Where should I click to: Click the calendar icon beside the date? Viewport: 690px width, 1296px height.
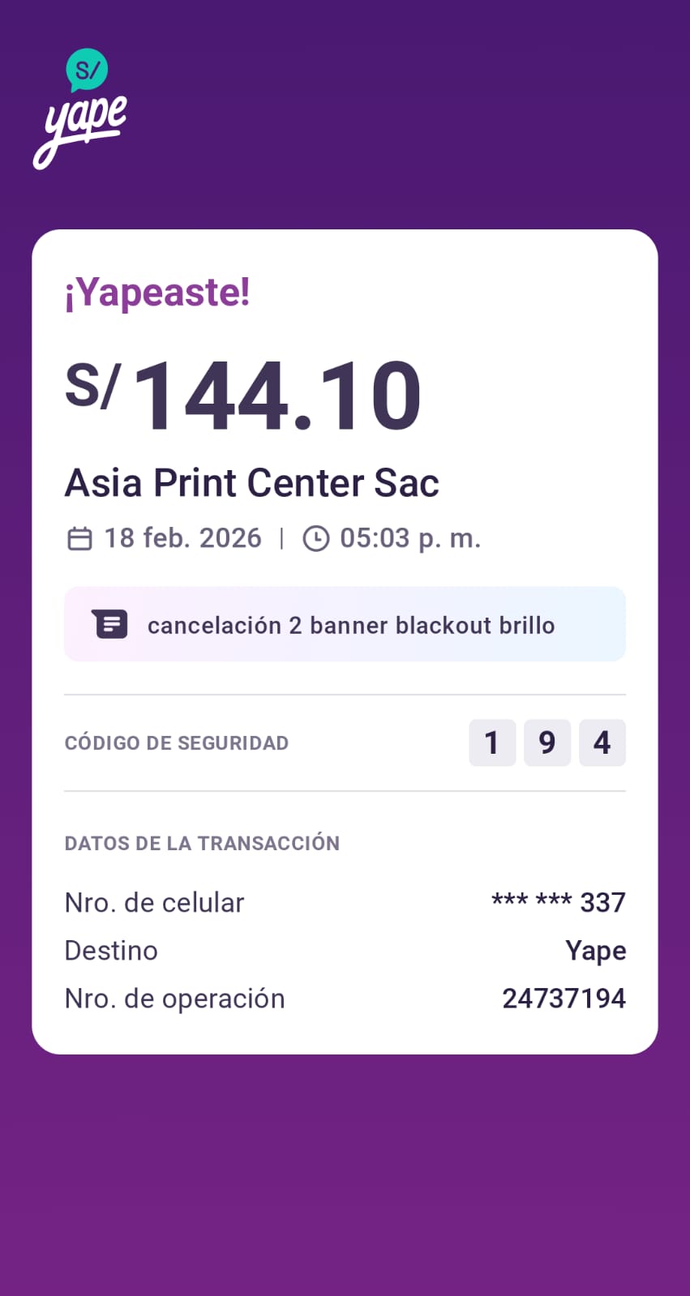[79, 538]
